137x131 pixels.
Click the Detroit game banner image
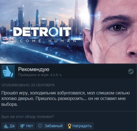68,32
